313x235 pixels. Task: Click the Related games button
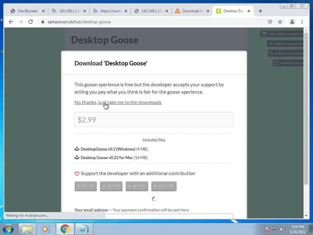click(x=288, y=63)
